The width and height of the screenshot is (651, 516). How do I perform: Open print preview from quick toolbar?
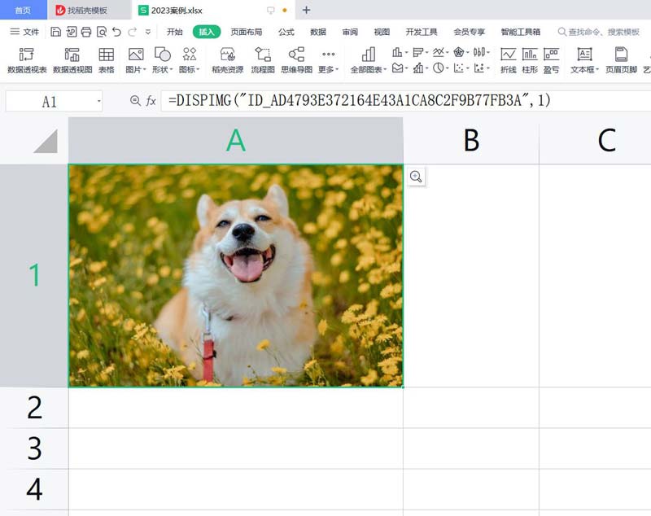click(x=101, y=32)
